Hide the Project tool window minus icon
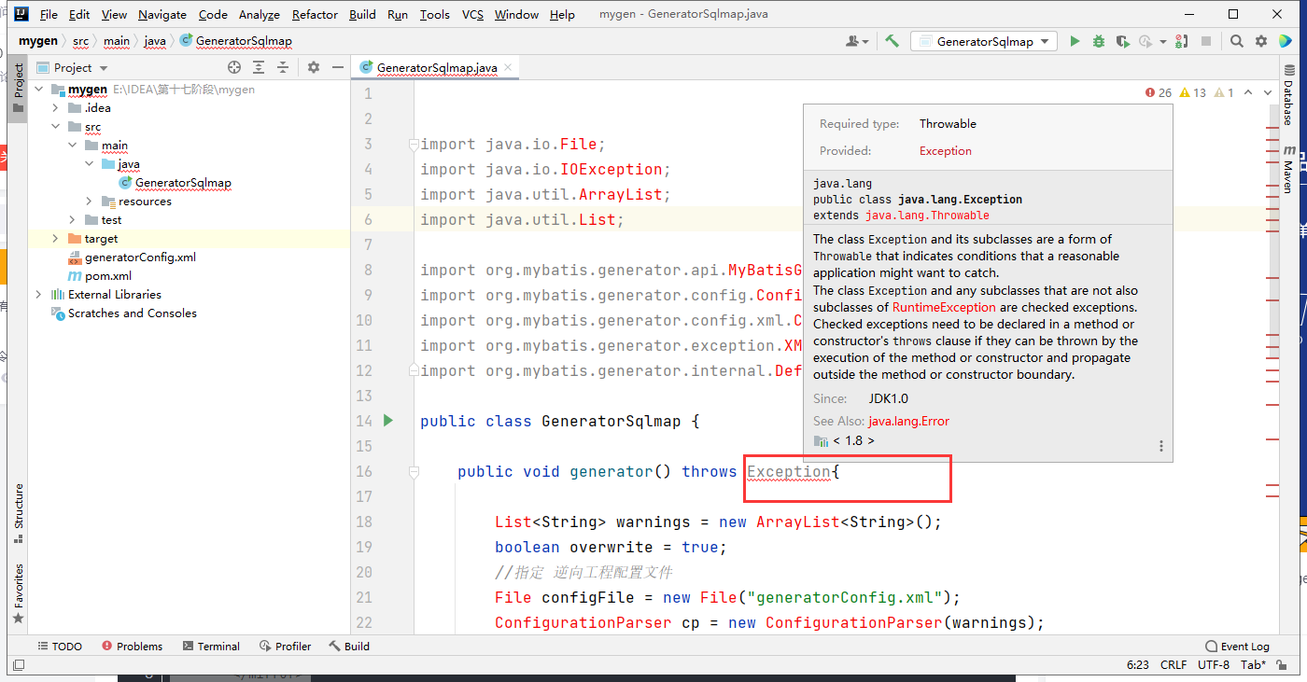This screenshot has width=1307, height=682. click(337, 67)
